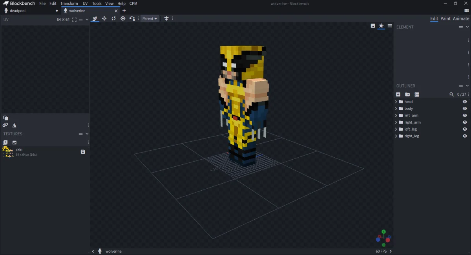Open new tab with plus icon
Screen dimensions: 471x255
coord(124,11)
